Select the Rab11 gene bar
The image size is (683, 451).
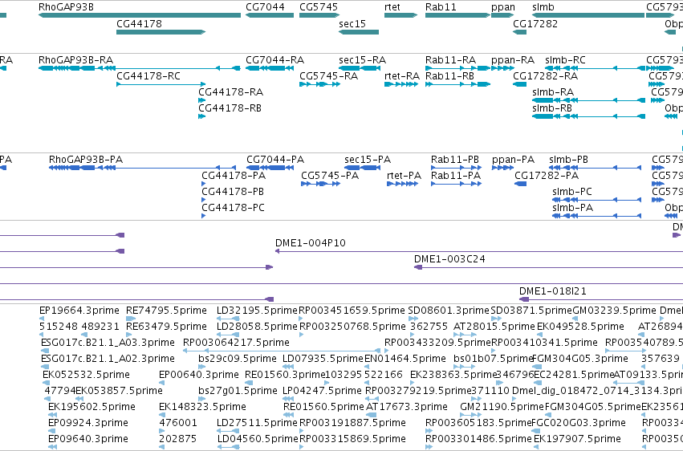[457, 15]
